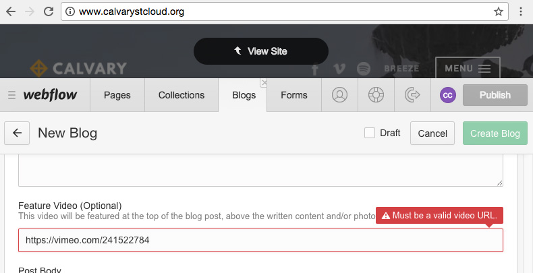Viewport: 533px width, 273px height.
Task: Click the BREEZE link in the header
Action: (x=401, y=69)
